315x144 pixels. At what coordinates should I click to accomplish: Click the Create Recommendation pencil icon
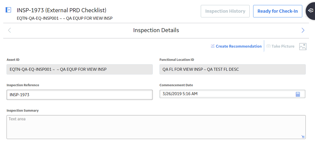pyautogui.click(x=213, y=46)
